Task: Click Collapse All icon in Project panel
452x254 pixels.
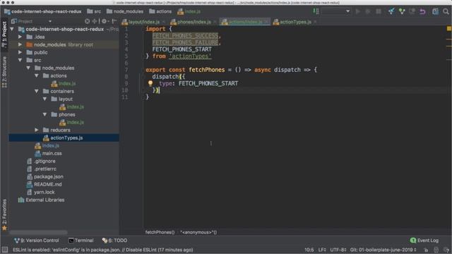Action: (x=94, y=21)
